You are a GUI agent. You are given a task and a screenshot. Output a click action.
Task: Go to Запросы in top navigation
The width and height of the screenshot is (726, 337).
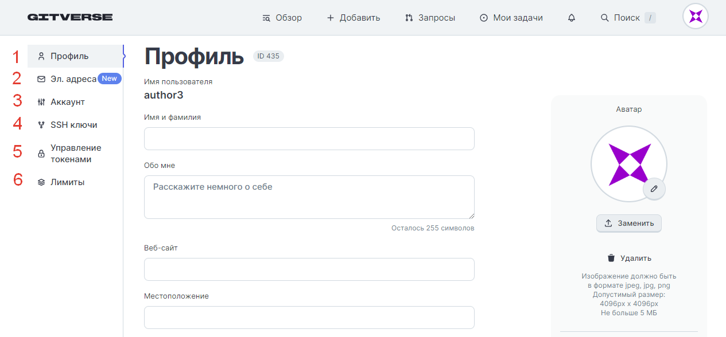[x=430, y=18]
